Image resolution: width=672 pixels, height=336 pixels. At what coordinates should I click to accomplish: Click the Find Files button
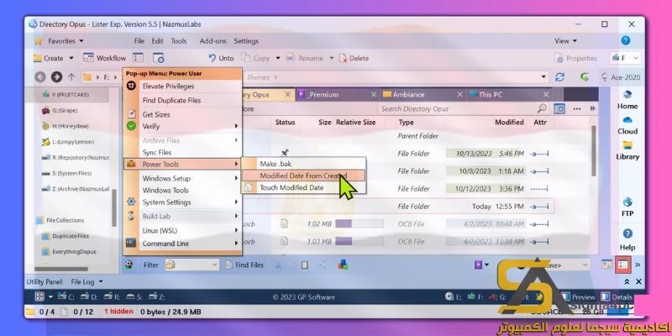tap(244, 265)
